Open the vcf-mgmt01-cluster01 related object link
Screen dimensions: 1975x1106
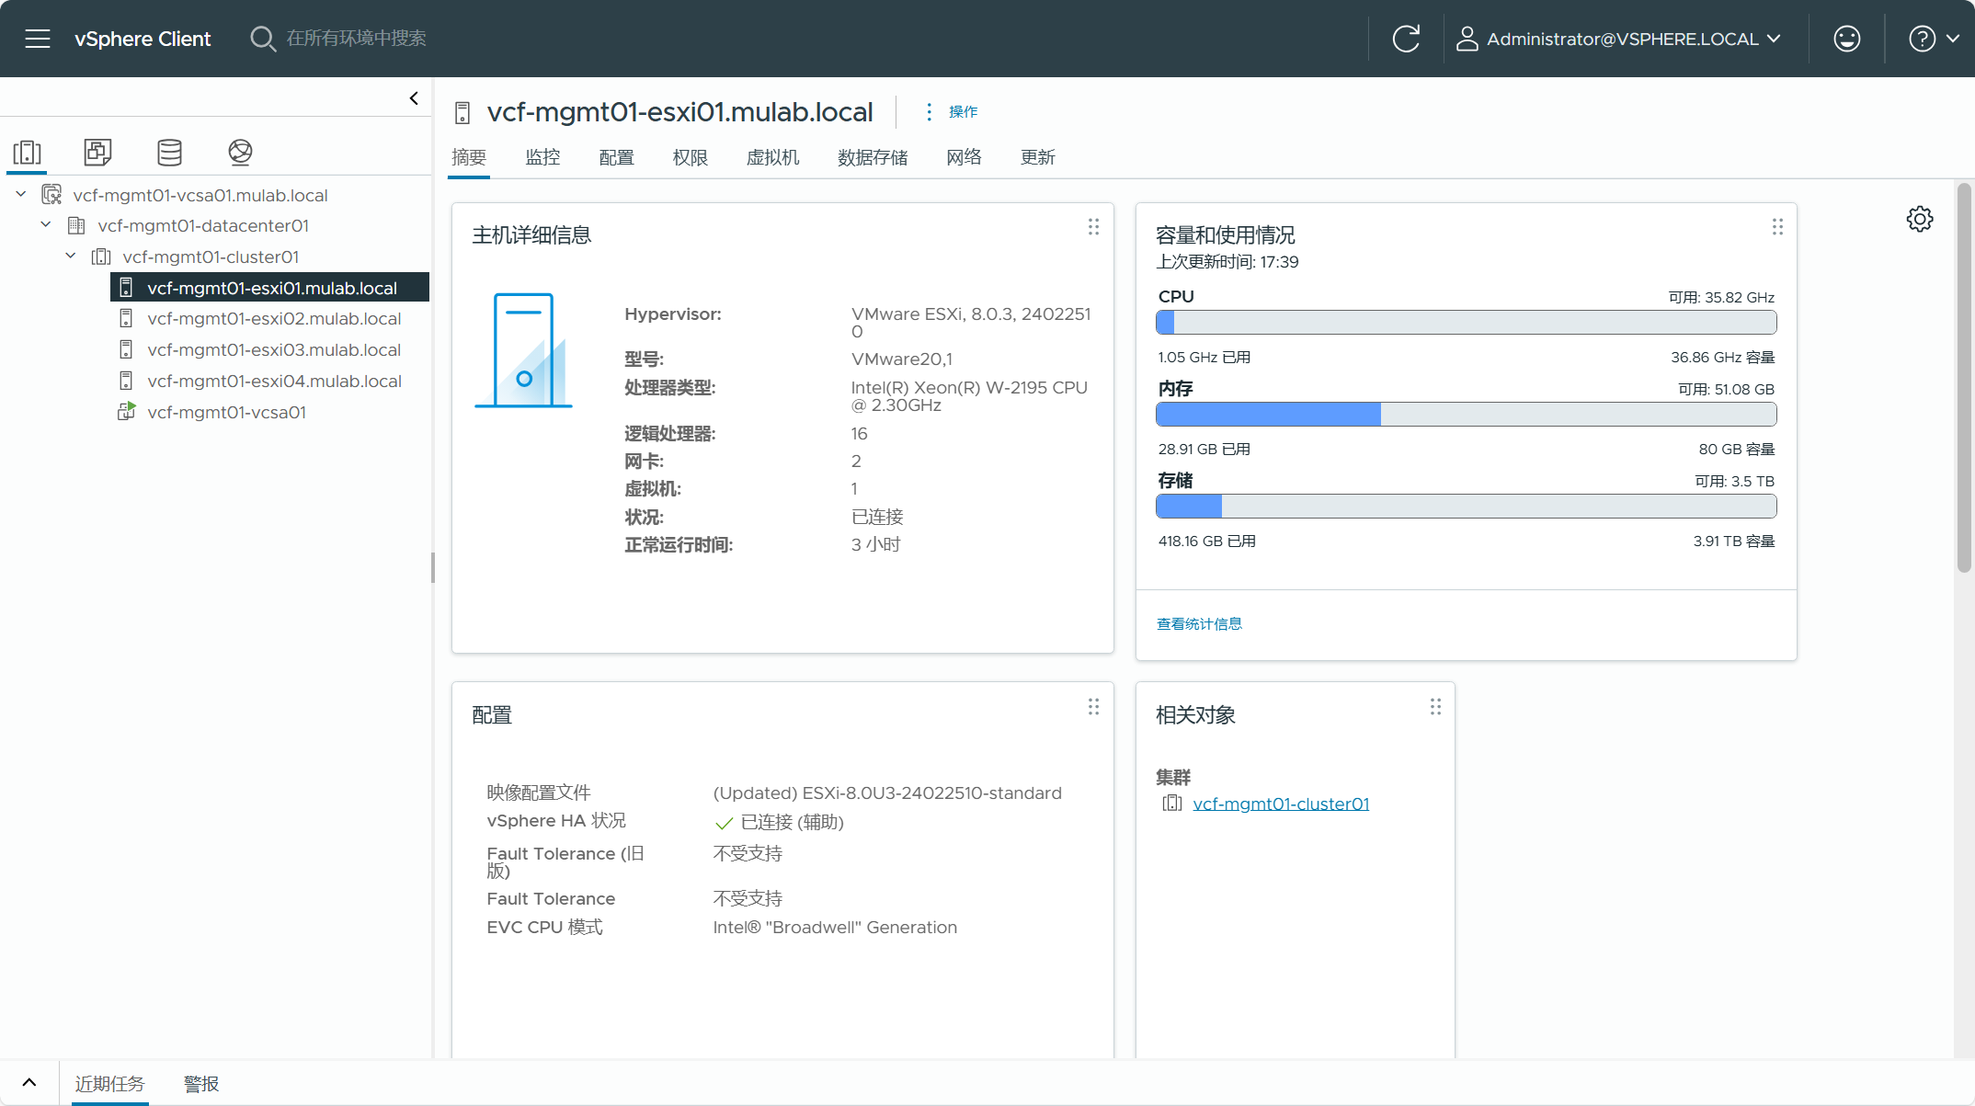click(1281, 804)
